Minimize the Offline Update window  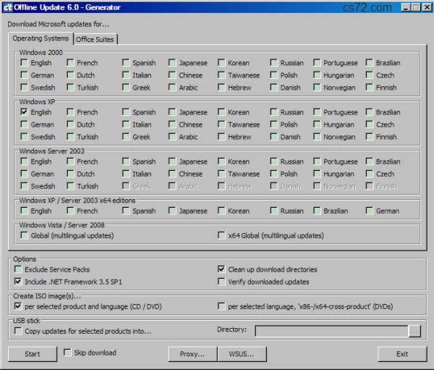pyautogui.click(x=406, y=7)
